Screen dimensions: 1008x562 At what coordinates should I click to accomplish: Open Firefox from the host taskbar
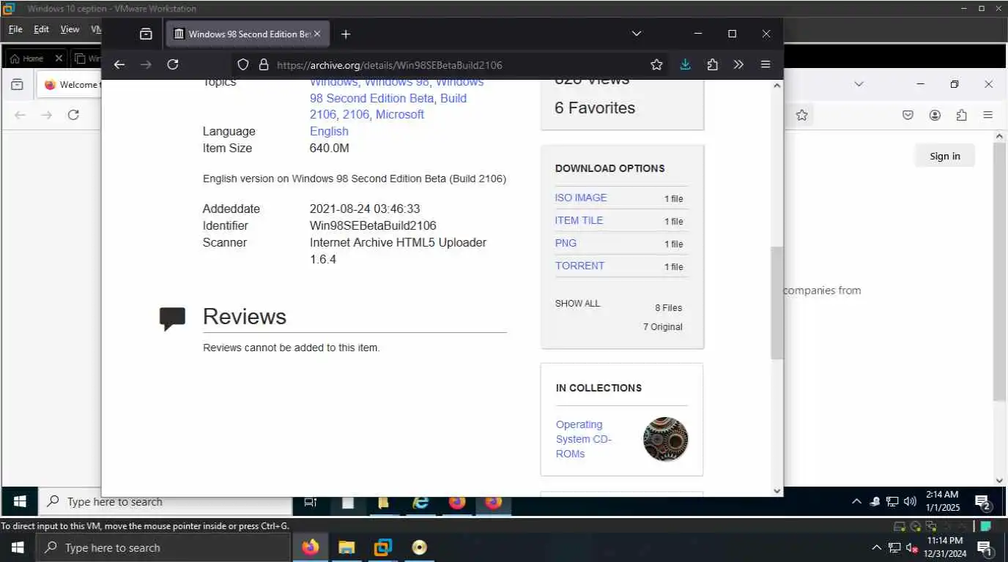tap(311, 547)
